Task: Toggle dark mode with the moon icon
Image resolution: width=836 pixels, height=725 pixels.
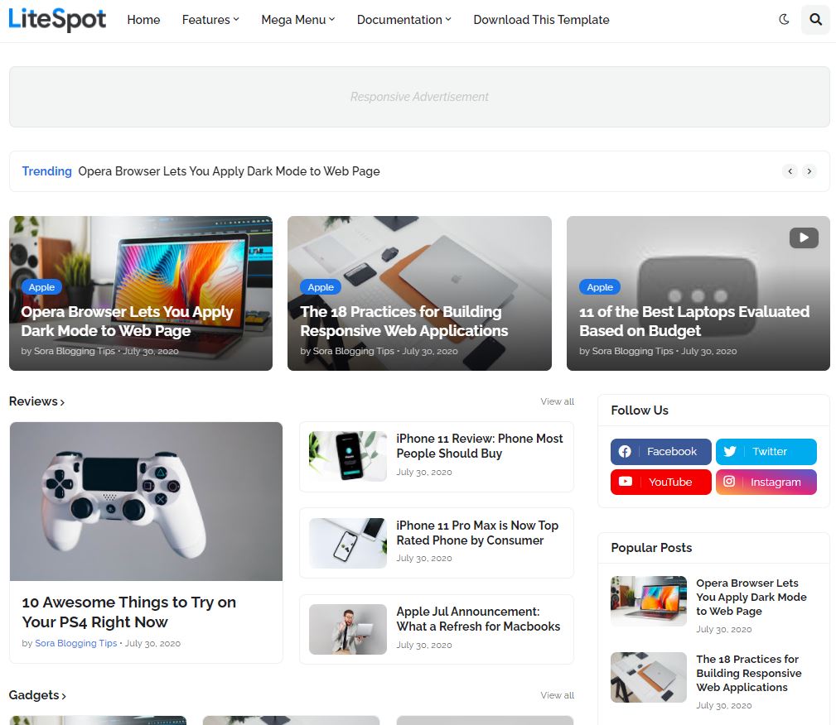Action: [784, 19]
